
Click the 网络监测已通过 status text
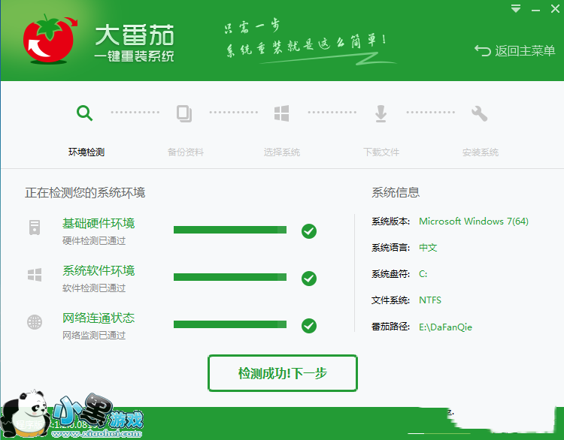94,336
